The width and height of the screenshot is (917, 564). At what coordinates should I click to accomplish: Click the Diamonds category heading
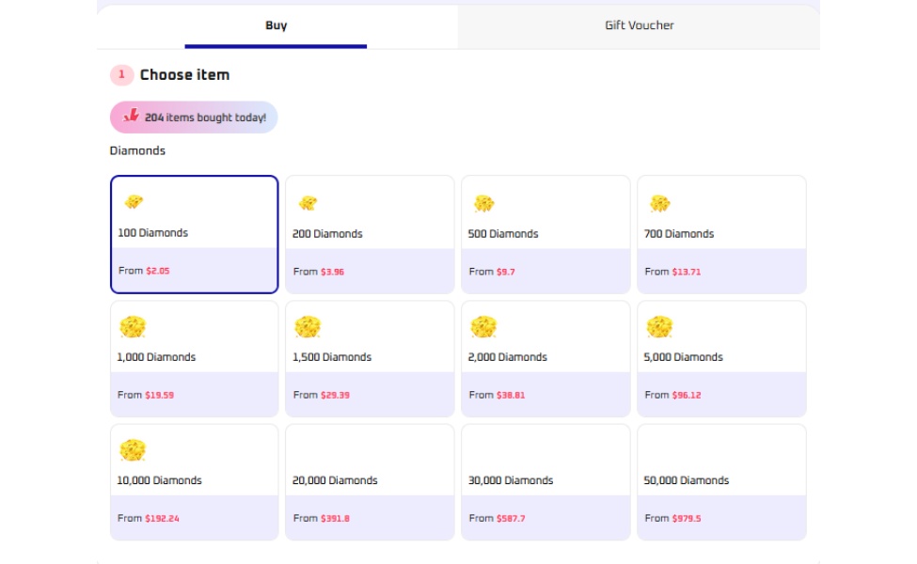pyautogui.click(x=137, y=150)
